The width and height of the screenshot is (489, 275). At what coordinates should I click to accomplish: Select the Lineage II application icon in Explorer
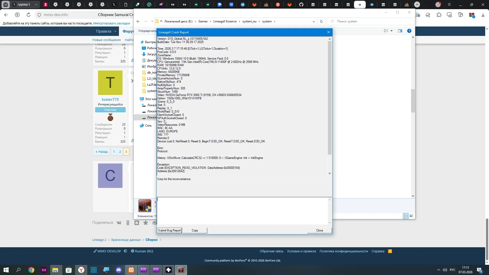[x=145, y=206]
